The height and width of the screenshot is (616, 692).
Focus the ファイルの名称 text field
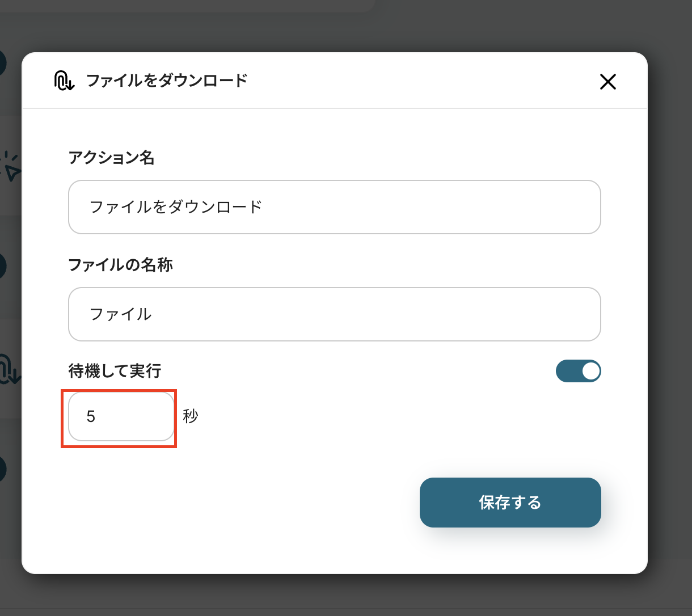334,314
